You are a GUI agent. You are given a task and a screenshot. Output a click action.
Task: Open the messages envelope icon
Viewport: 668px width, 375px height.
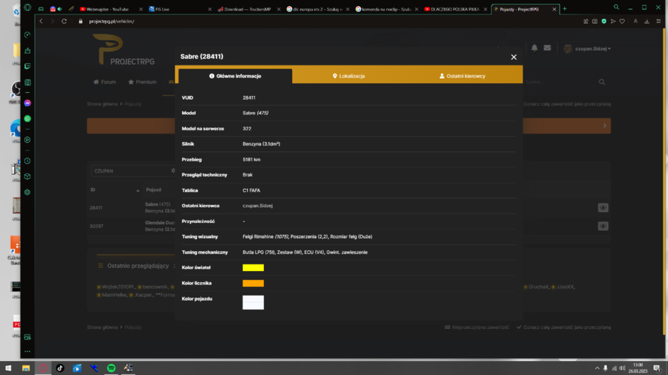(547, 48)
